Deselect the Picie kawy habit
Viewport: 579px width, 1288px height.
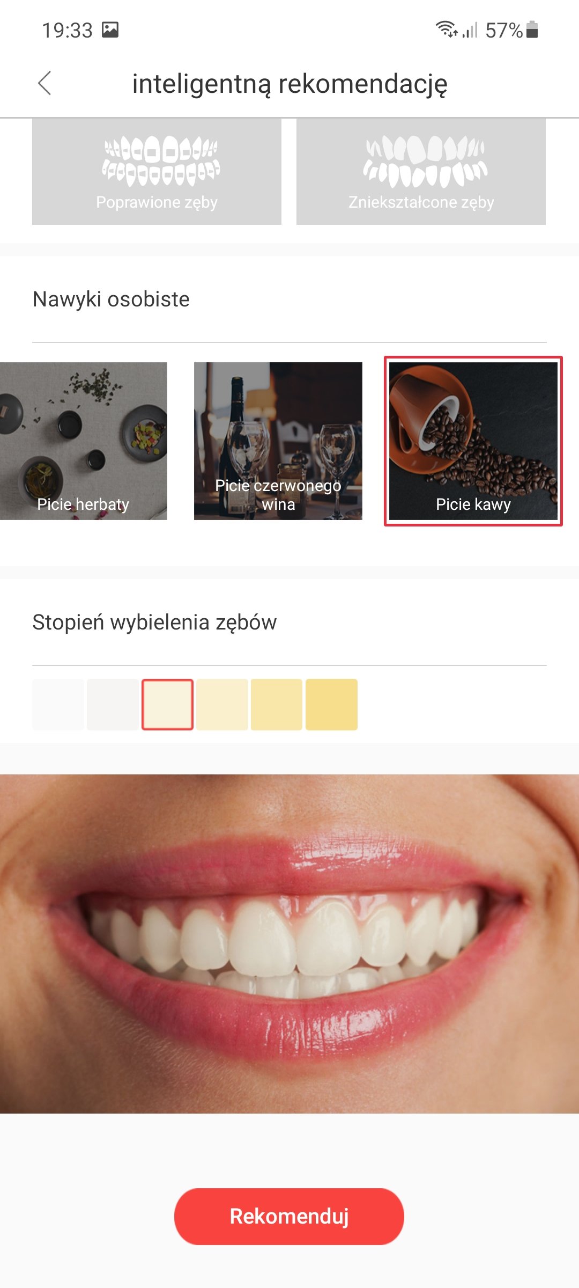click(473, 441)
